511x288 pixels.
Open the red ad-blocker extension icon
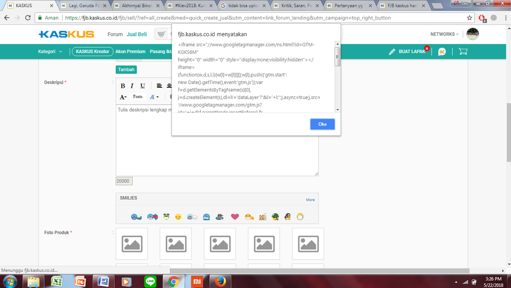click(x=482, y=18)
